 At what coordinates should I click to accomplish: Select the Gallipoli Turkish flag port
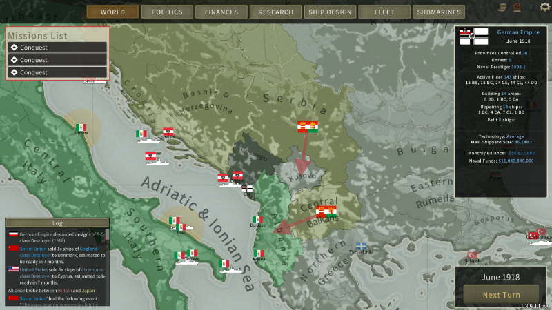[473, 255]
